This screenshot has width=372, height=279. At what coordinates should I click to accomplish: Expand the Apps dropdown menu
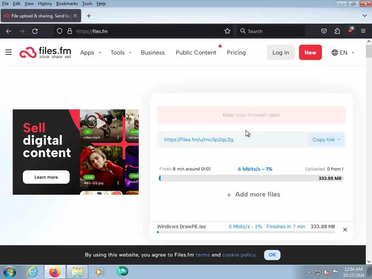tap(90, 52)
